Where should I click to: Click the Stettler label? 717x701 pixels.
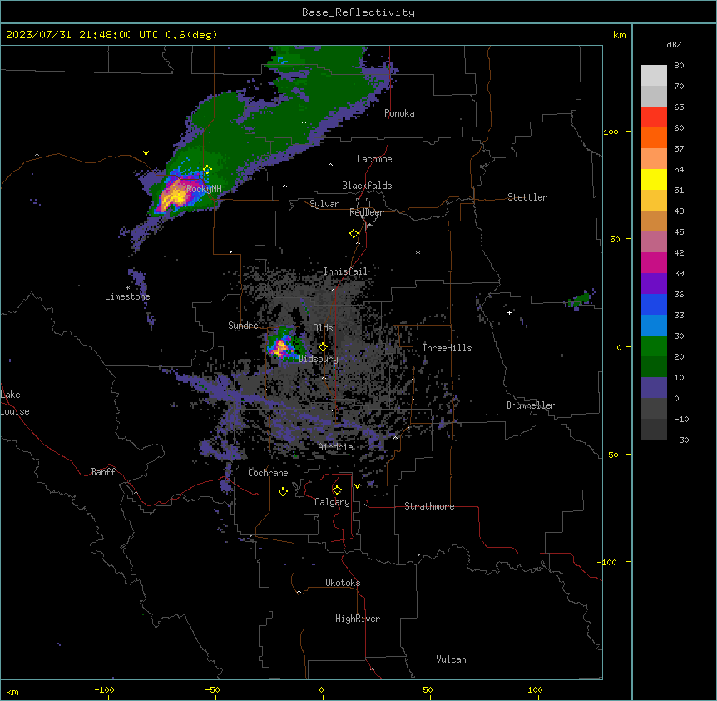coord(527,197)
